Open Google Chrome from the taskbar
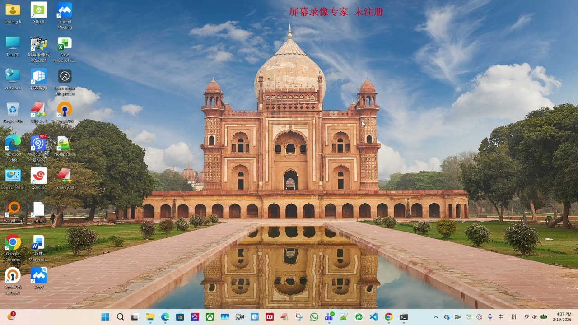 pyautogui.click(x=388, y=317)
